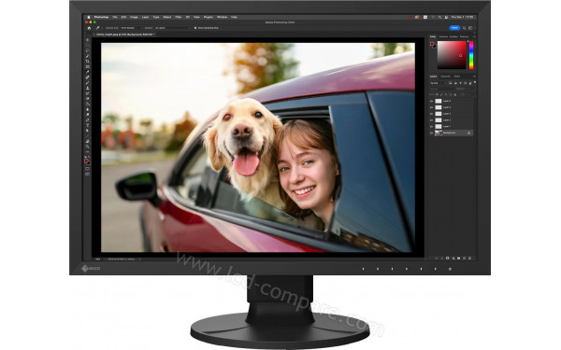Open macOS Spotlight search in menu bar
This screenshot has height=350, width=561.
click(439, 17)
